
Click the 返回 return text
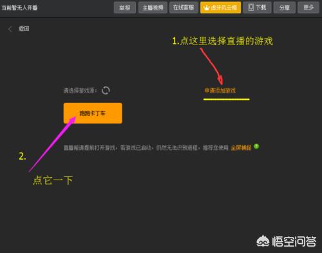point(24,28)
